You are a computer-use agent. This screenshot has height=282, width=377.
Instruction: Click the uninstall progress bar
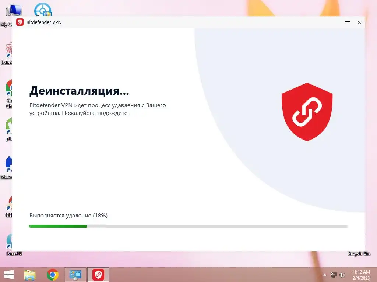click(x=188, y=226)
